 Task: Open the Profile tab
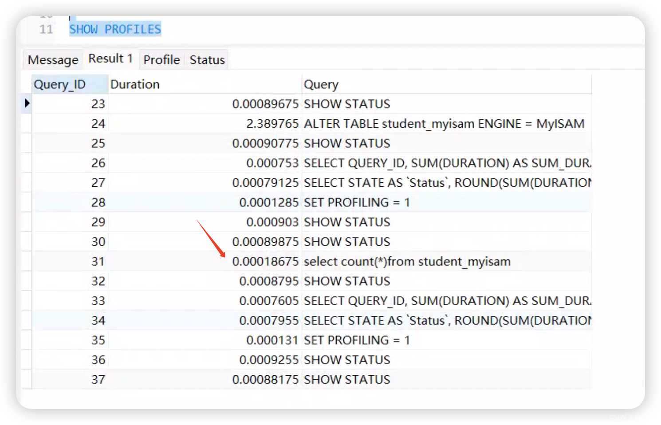[x=161, y=59]
